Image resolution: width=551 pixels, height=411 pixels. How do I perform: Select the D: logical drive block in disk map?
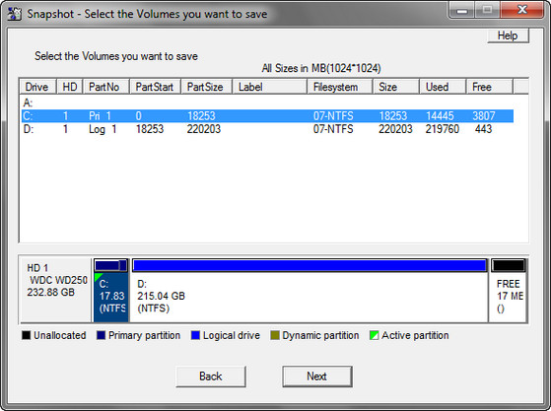310,290
